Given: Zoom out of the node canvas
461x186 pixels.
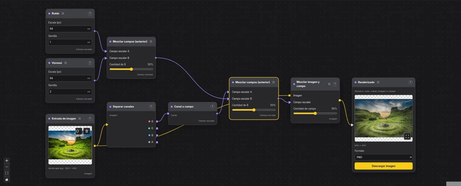Looking at the screenshot, I should pos(7,167).
